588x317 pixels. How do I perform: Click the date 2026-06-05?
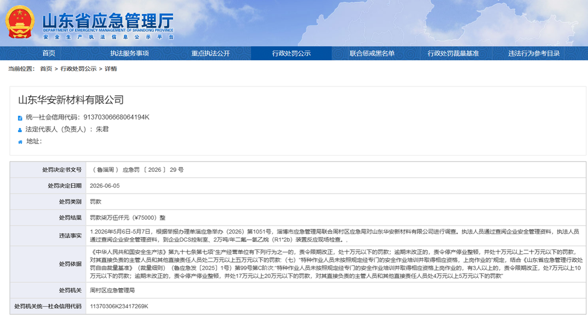click(105, 186)
